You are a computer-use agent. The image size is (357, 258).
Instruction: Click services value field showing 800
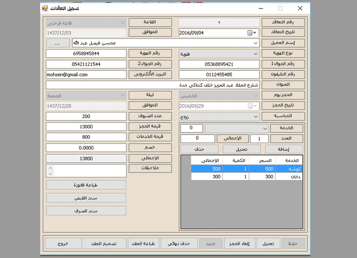tap(86, 137)
